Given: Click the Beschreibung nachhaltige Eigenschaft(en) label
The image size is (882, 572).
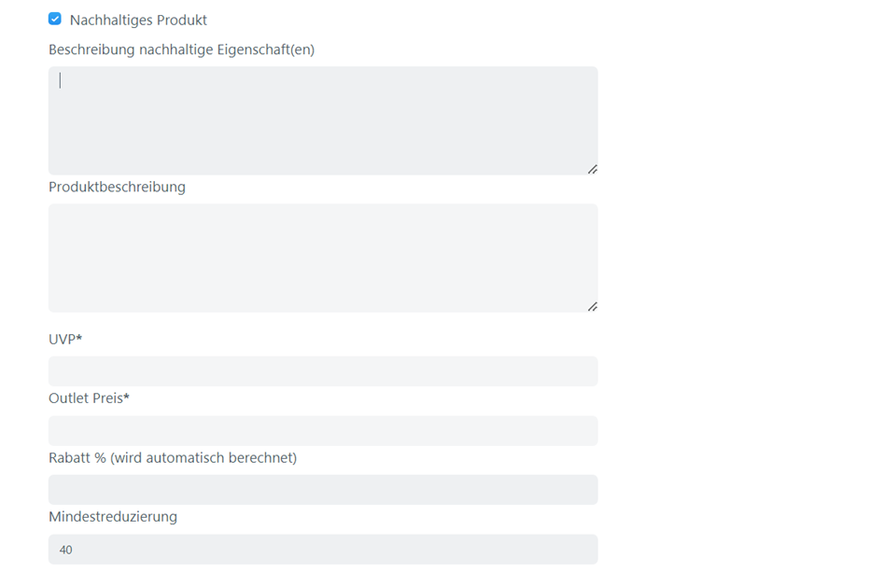Looking at the screenshot, I should [181, 49].
